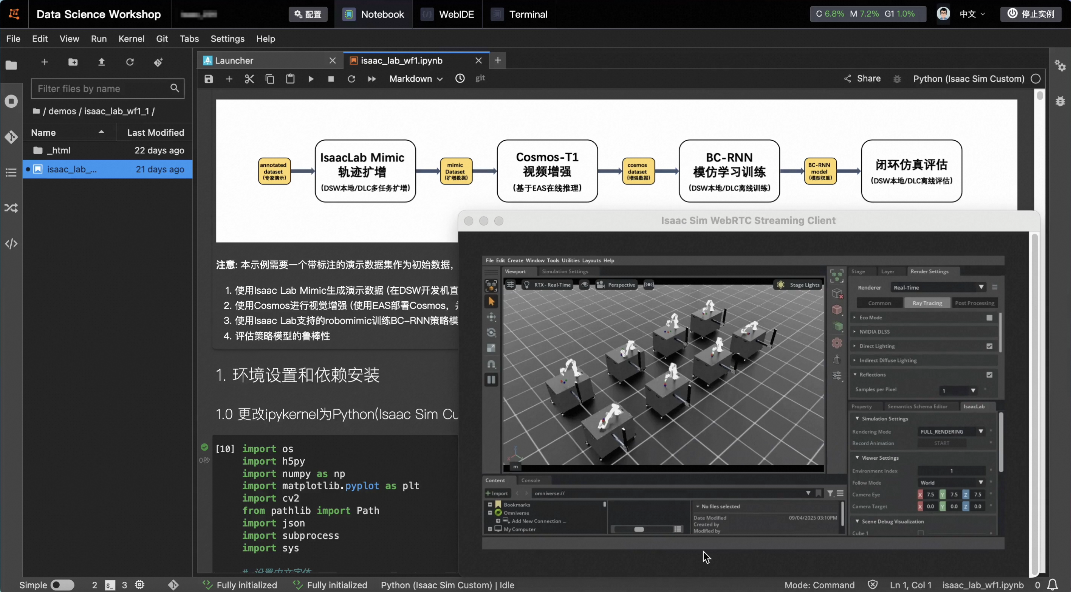Enable the Eco Mode checkbox
The image size is (1071, 592).
(x=989, y=318)
